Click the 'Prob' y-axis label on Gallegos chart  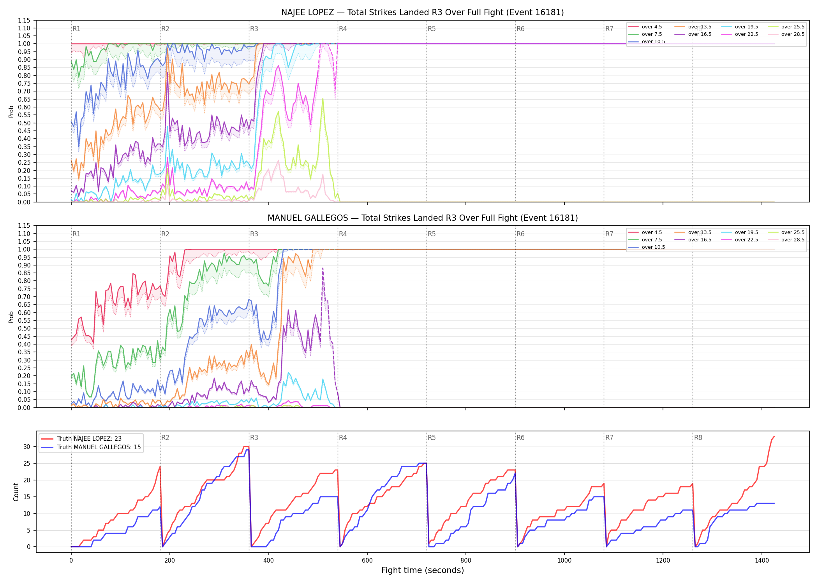[11, 317]
